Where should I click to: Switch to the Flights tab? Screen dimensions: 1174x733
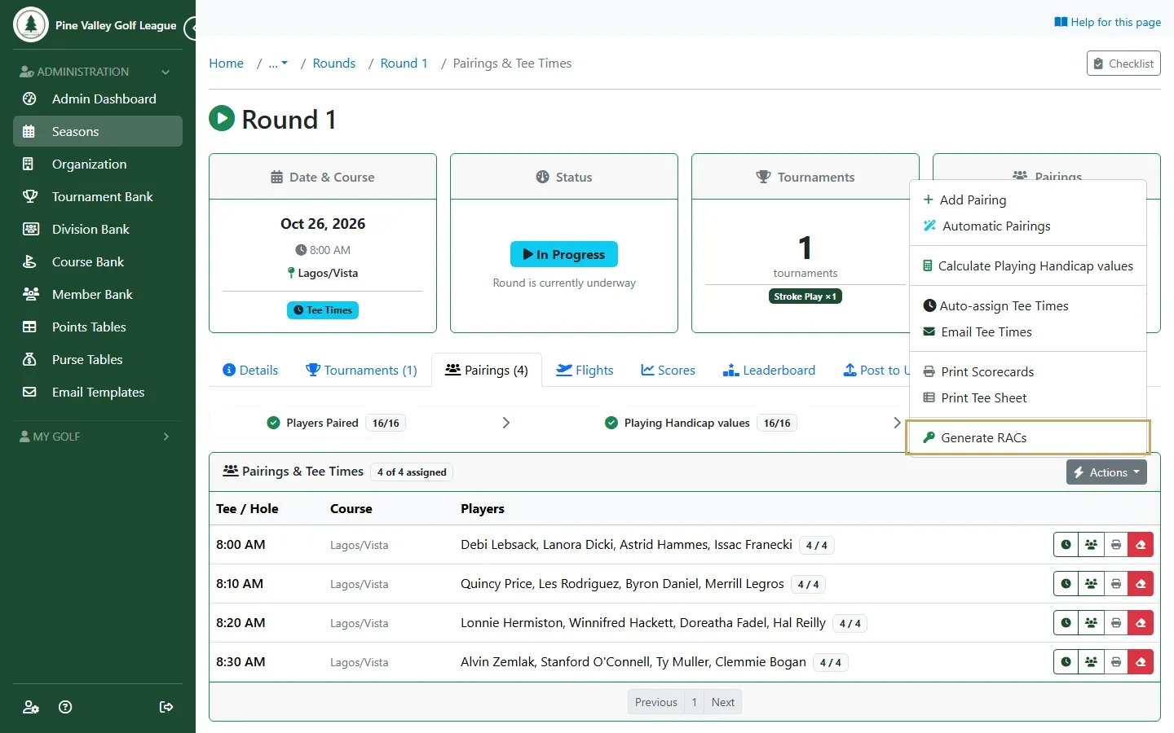[585, 370]
